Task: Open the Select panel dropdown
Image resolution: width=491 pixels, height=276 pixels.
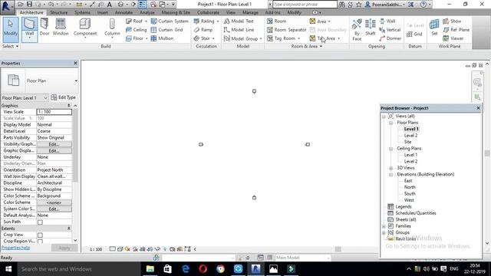Action: (10, 46)
